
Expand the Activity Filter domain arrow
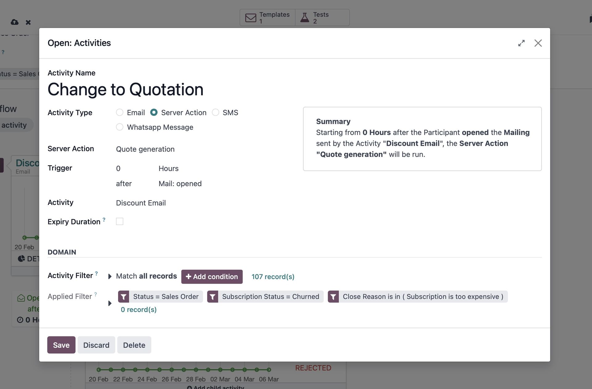click(110, 276)
